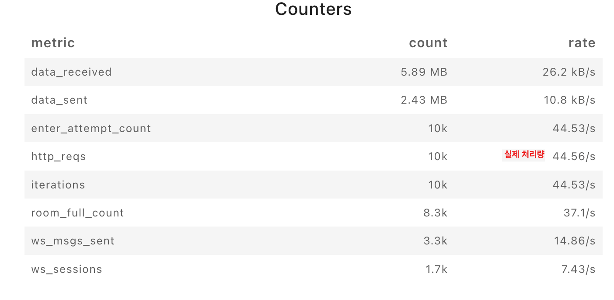
Task: Click the room_full_count metric name
Action: pyautogui.click(x=77, y=213)
